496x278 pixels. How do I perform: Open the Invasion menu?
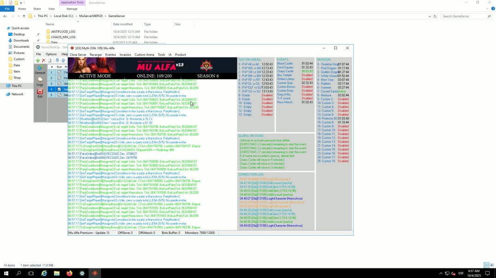(x=125, y=55)
